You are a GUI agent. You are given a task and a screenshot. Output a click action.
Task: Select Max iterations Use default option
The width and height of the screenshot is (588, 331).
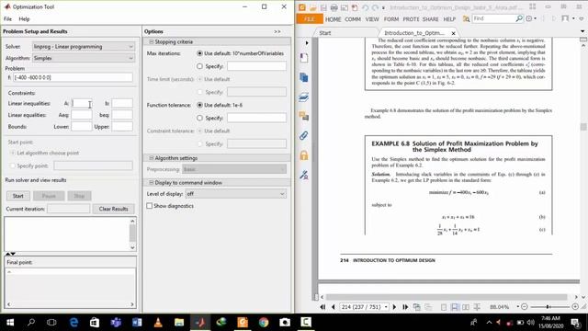coord(200,53)
